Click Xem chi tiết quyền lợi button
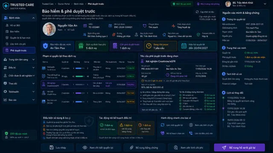Screen dimensions: 273x153 coord(99,147)
